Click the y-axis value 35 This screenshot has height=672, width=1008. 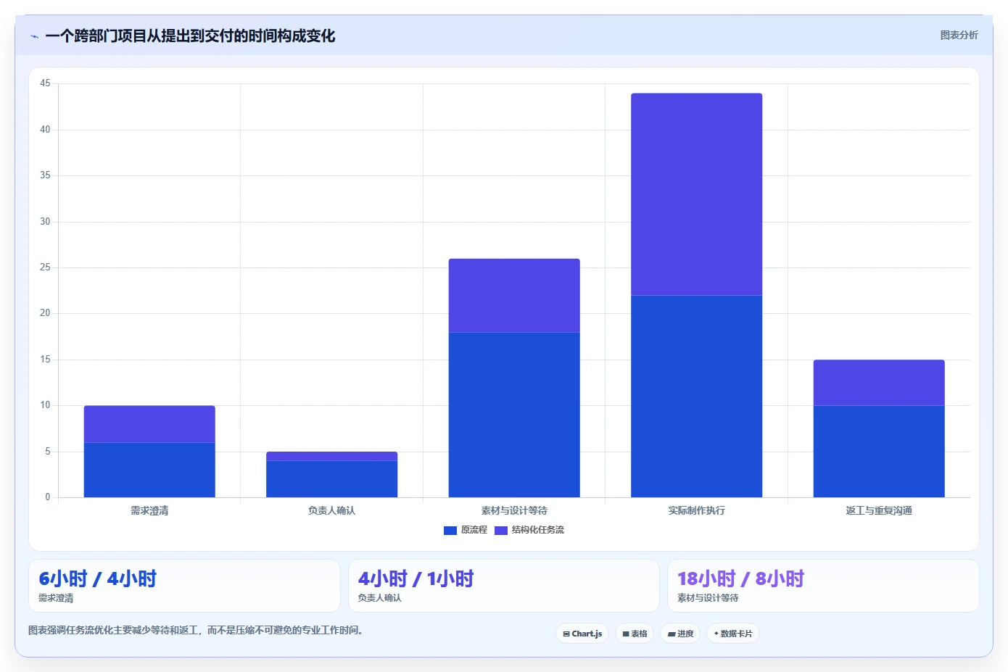coord(45,175)
